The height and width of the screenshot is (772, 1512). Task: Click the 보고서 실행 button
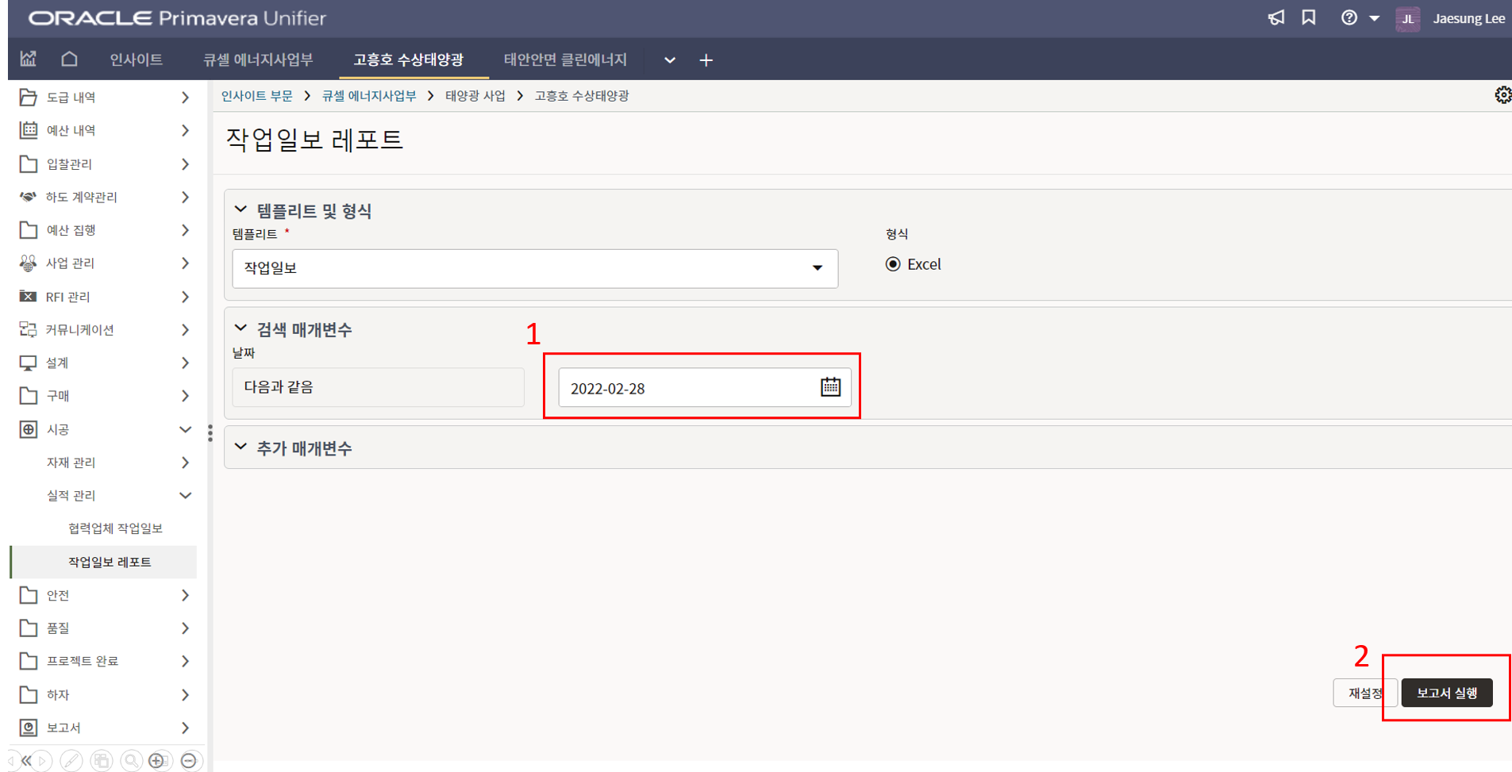pyautogui.click(x=1446, y=693)
